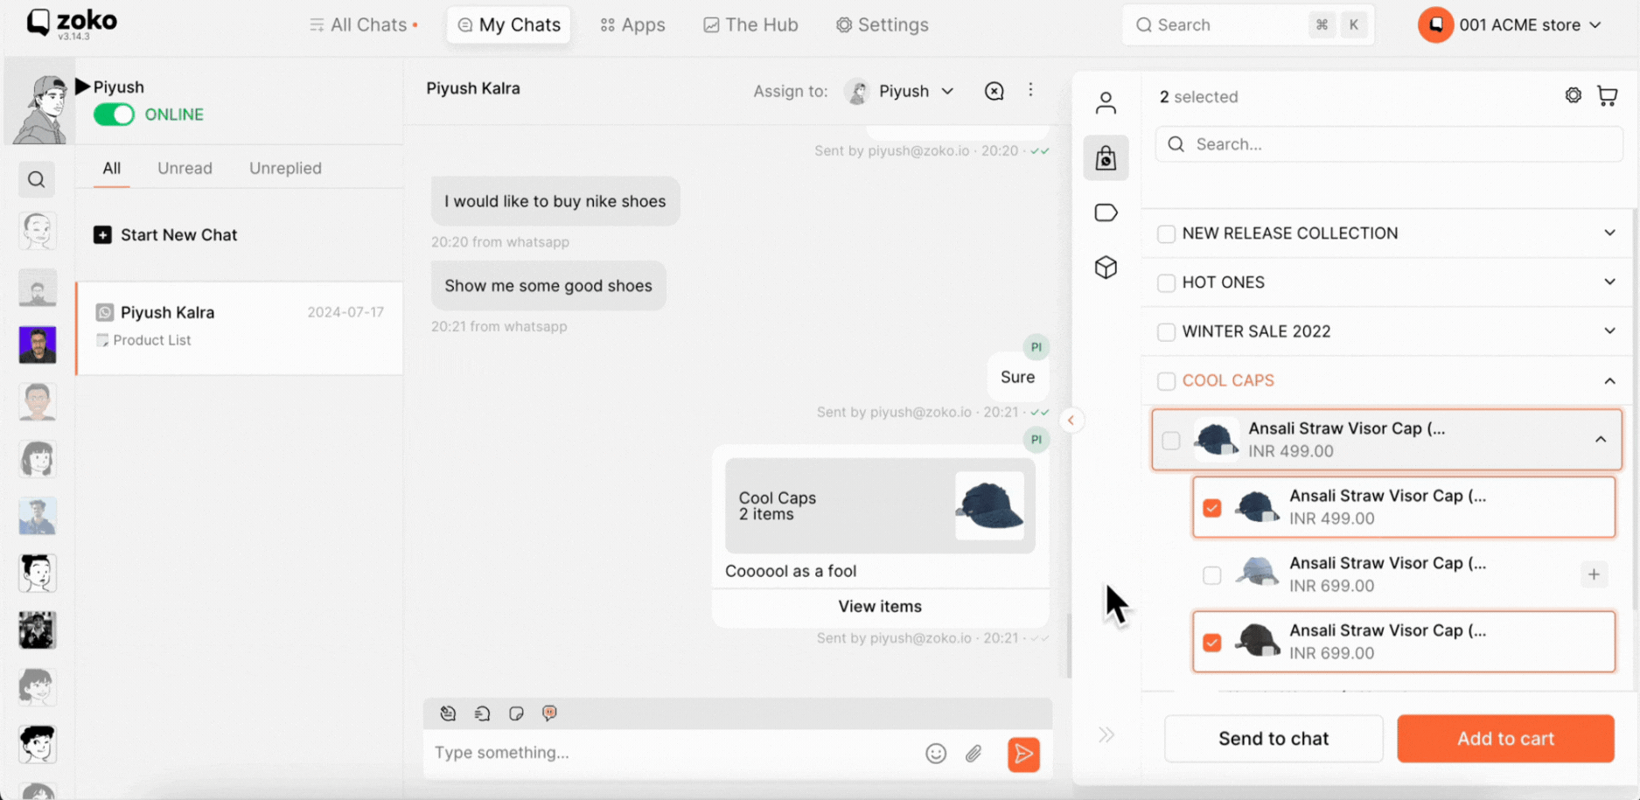Click the orange chat bubble toolbar icon
The height and width of the screenshot is (800, 1640).
tap(549, 713)
